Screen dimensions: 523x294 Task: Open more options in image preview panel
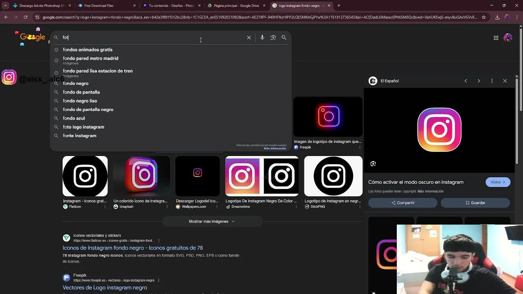point(492,81)
